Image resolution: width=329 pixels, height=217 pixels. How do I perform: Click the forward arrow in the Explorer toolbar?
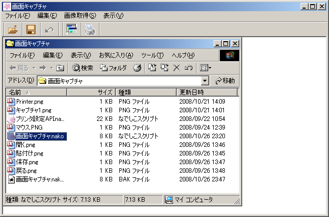(x=43, y=68)
